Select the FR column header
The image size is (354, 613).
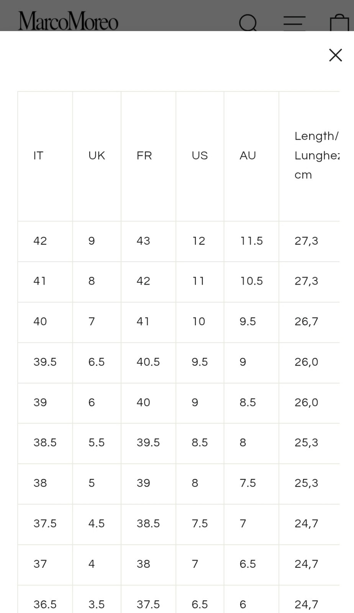point(144,156)
